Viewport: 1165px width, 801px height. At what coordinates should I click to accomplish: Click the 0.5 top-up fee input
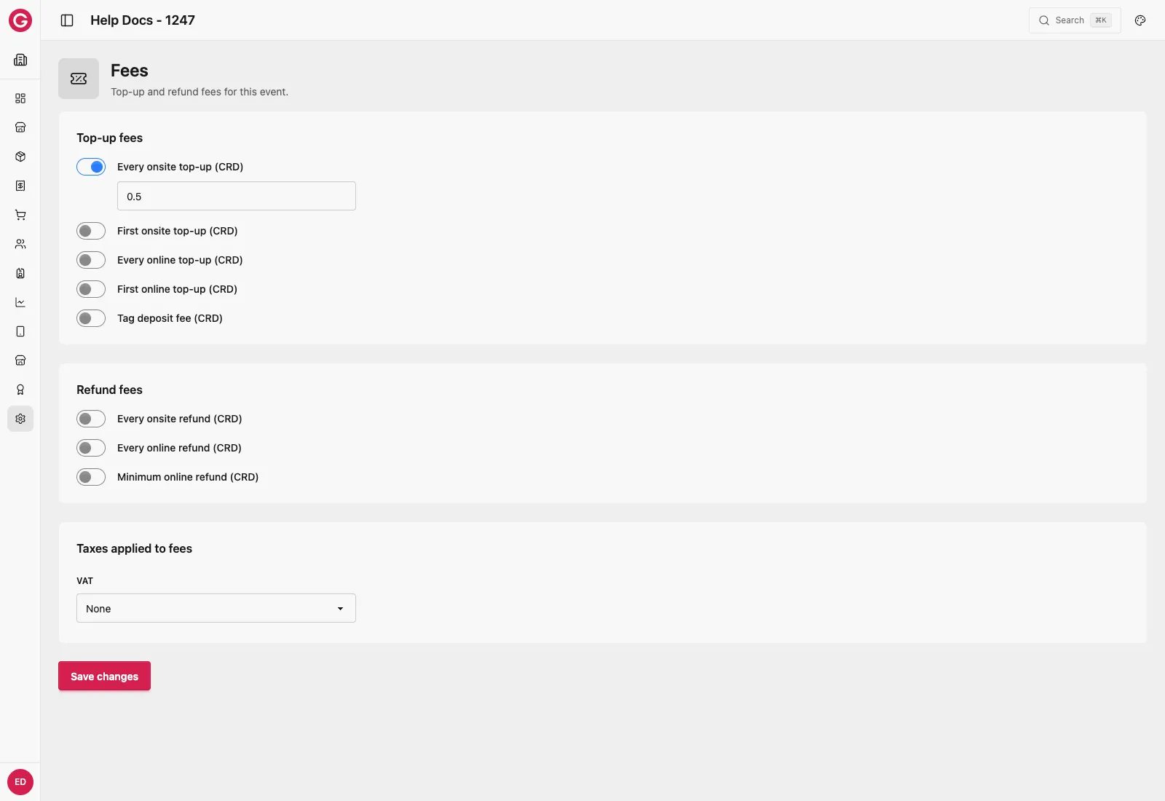[237, 196]
